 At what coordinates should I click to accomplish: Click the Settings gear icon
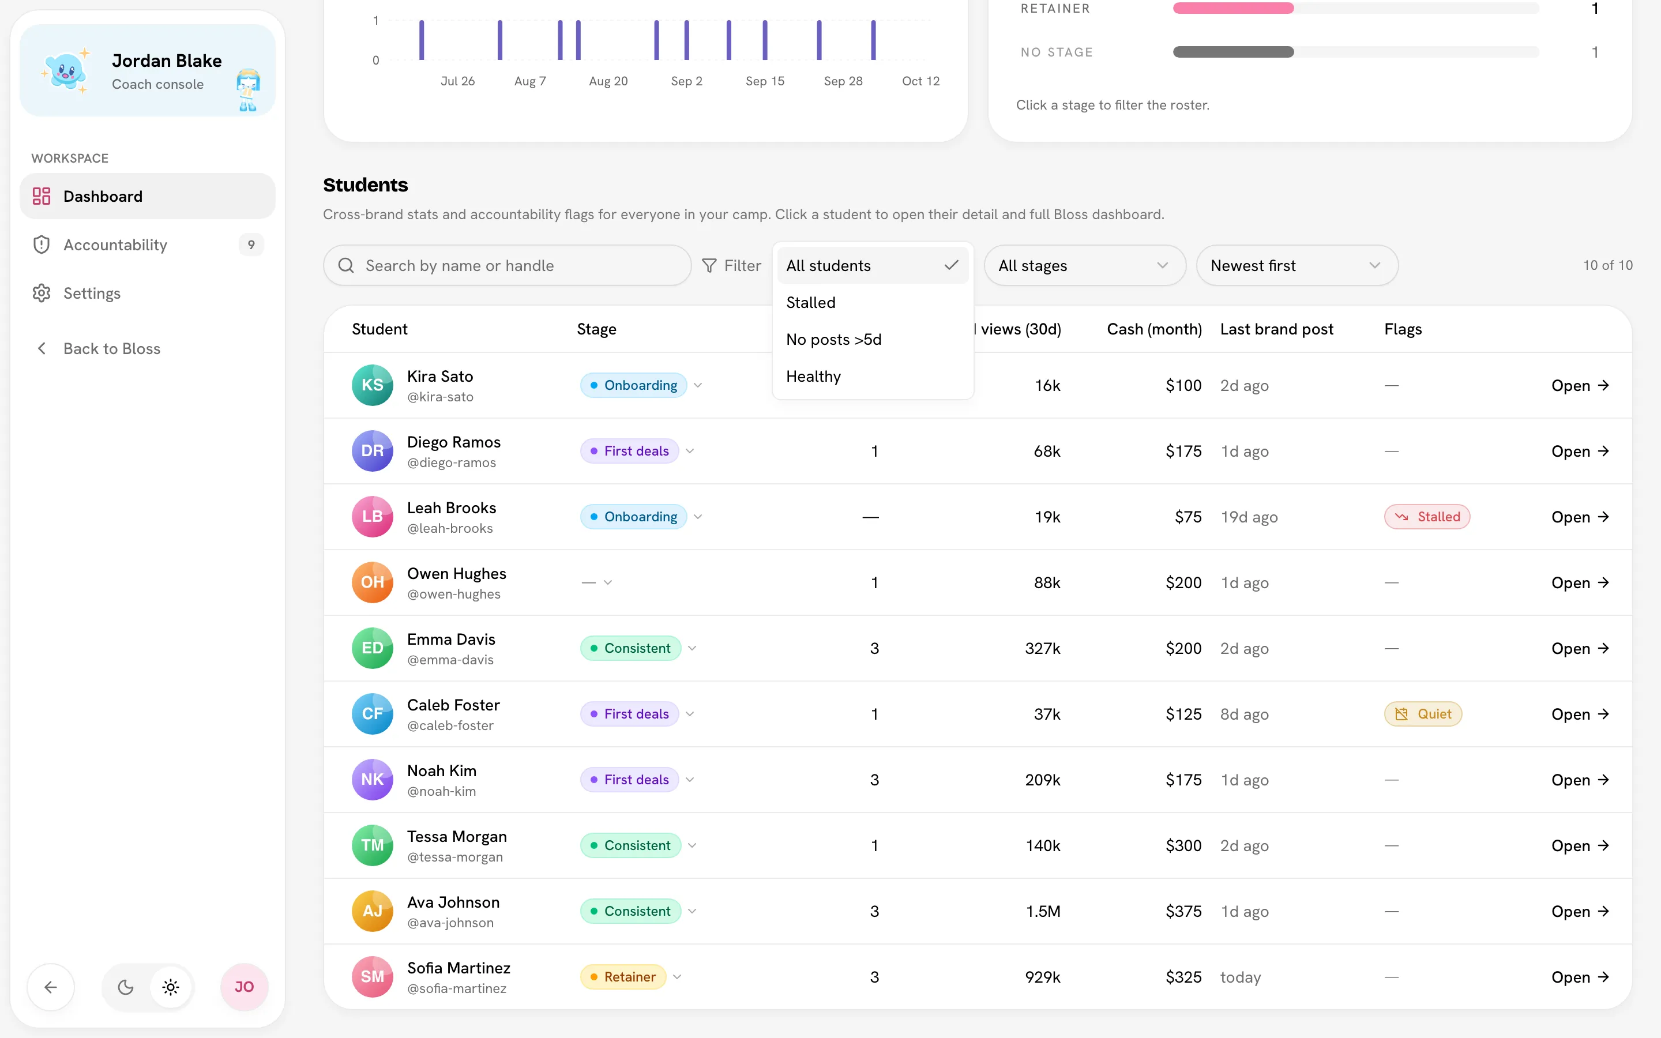click(x=41, y=293)
